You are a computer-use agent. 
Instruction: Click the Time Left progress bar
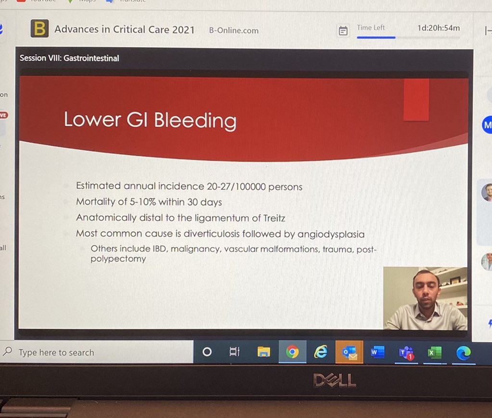tap(408, 37)
